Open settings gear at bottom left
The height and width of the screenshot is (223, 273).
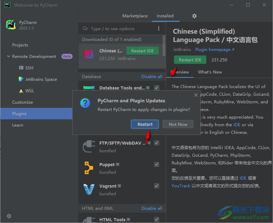coord(9,216)
